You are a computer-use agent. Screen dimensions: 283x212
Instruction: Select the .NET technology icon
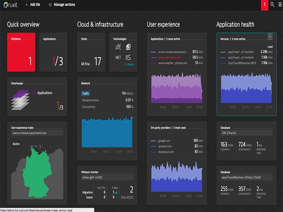click(118, 57)
